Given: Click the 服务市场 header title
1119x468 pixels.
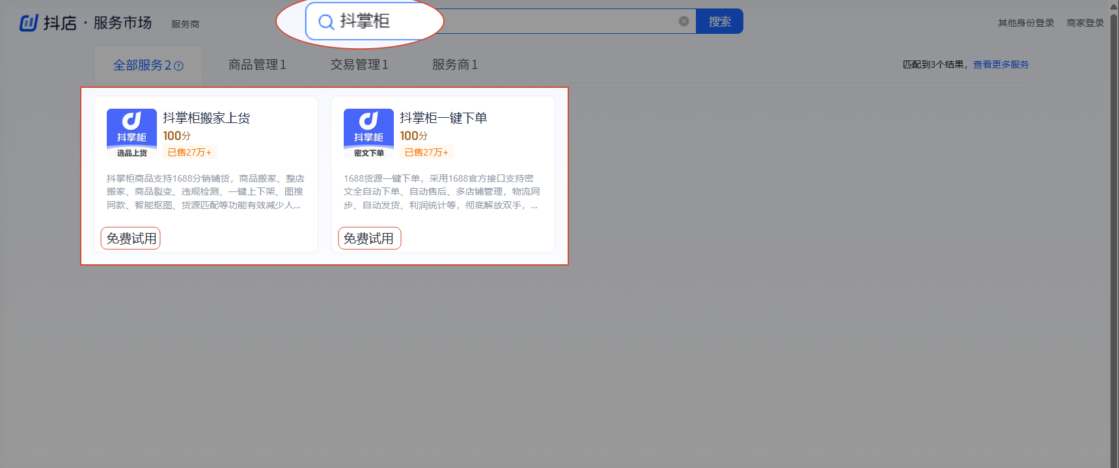Looking at the screenshot, I should point(122,23).
